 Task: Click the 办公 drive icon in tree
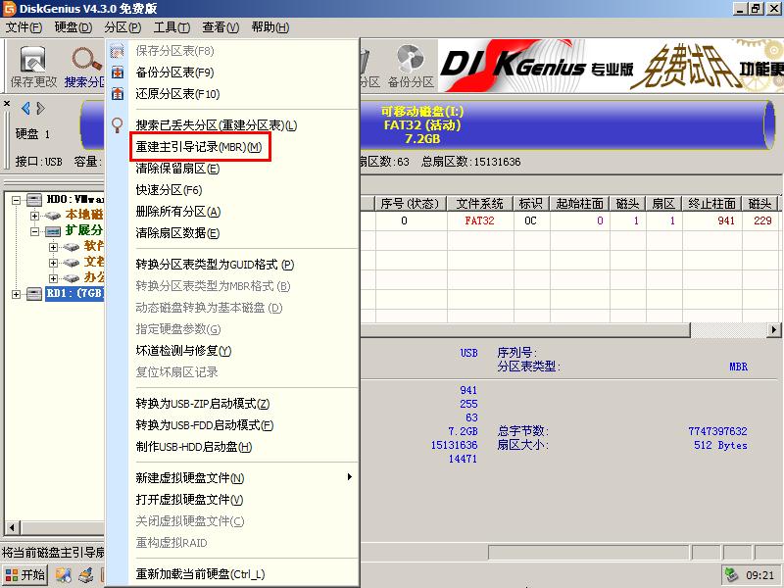71,277
